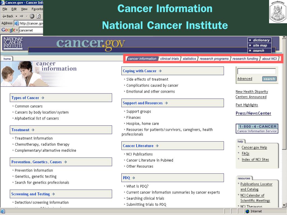The width and height of the screenshot is (287, 215).
Task: Open the Favorites menu
Action: click(37, 9)
